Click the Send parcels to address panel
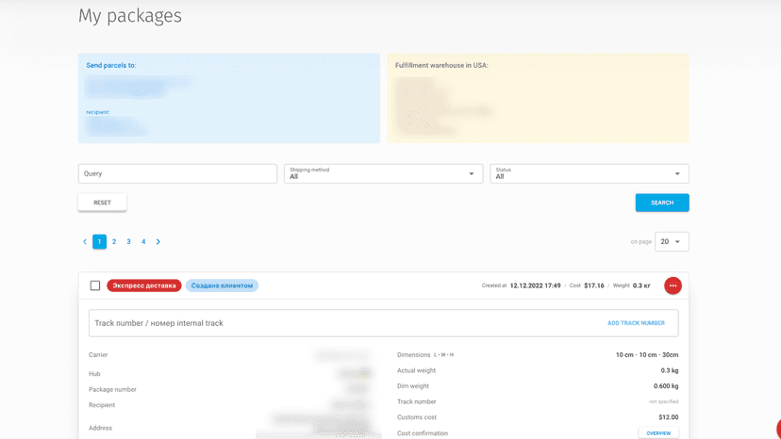Image resolution: width=781 pixels, height=439 pixels. (x=229, y=98)
